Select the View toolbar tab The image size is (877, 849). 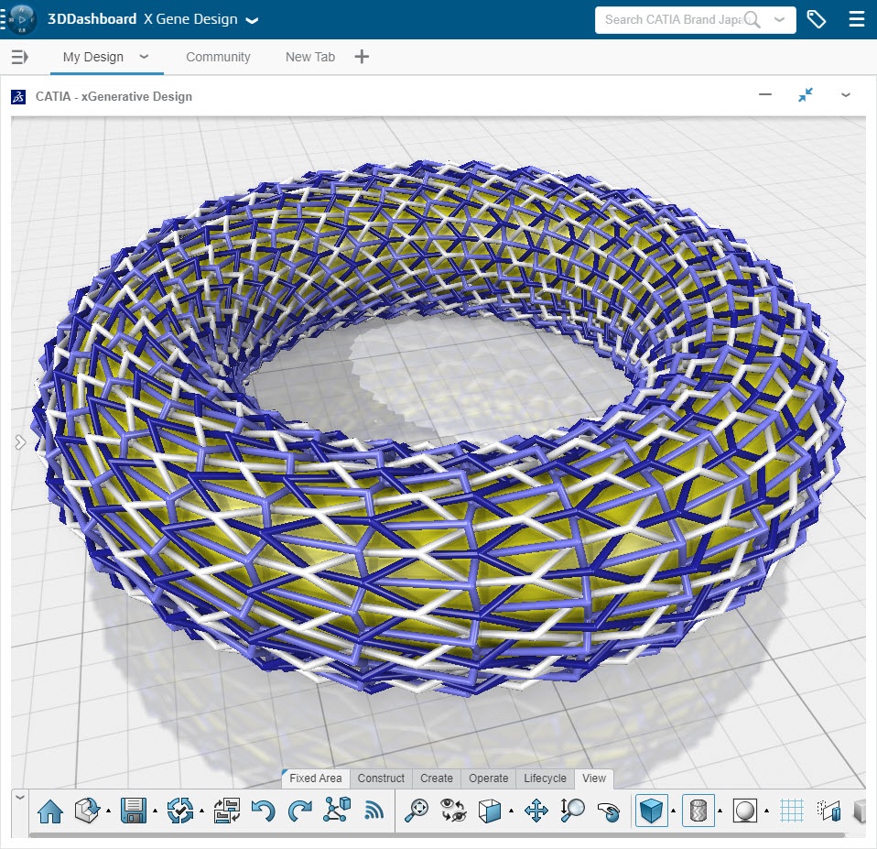click(593, 778)
